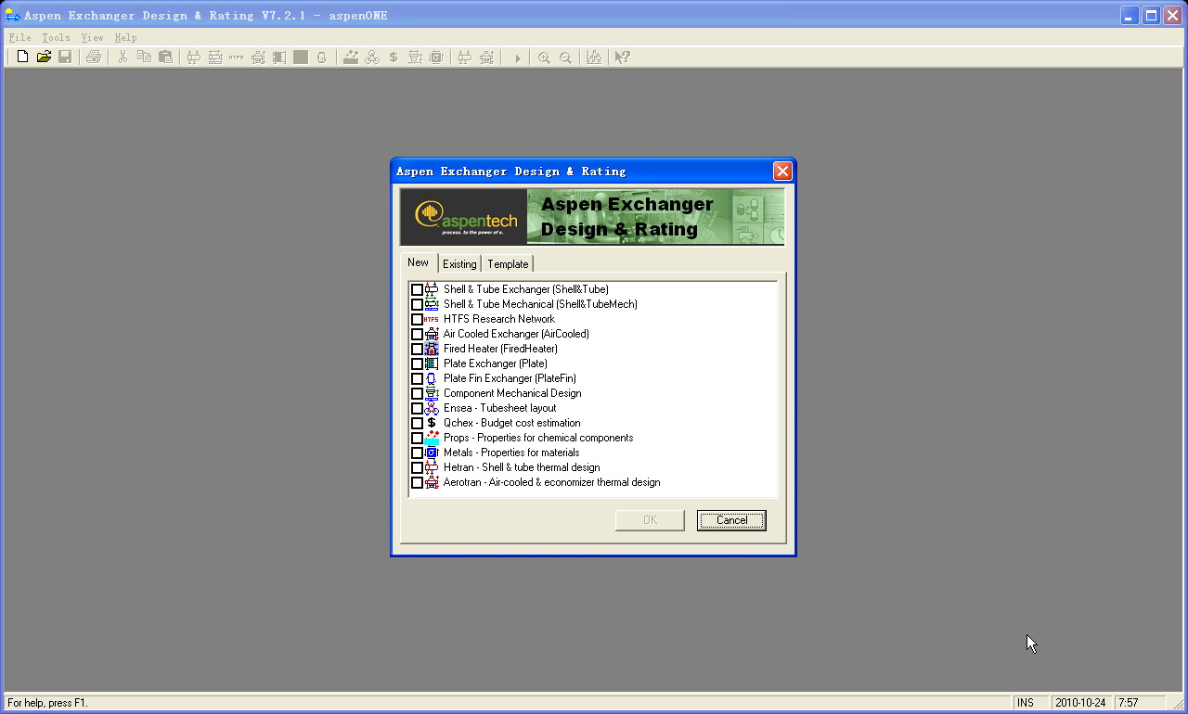Click the context Help arrow-question icon

pos(623,57)
